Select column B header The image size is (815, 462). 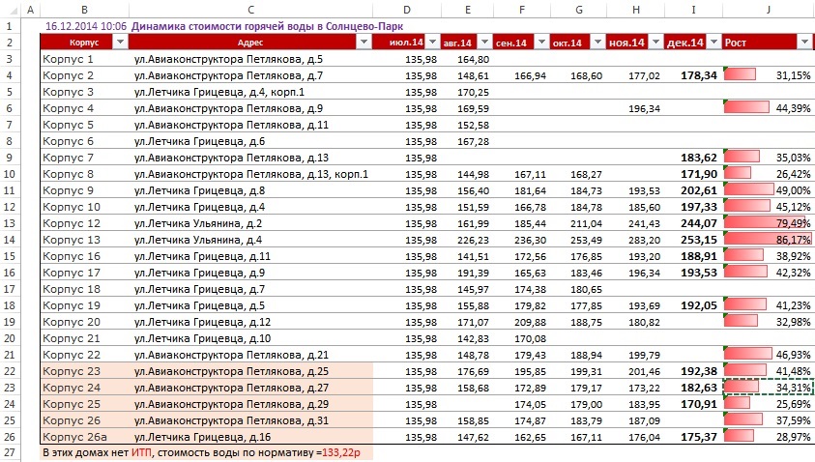[84, 10]
